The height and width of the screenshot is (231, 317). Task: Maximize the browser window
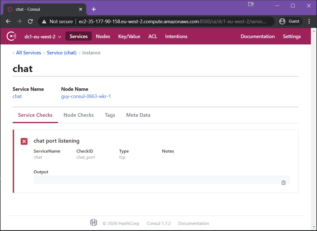click(x=293, y=6)
